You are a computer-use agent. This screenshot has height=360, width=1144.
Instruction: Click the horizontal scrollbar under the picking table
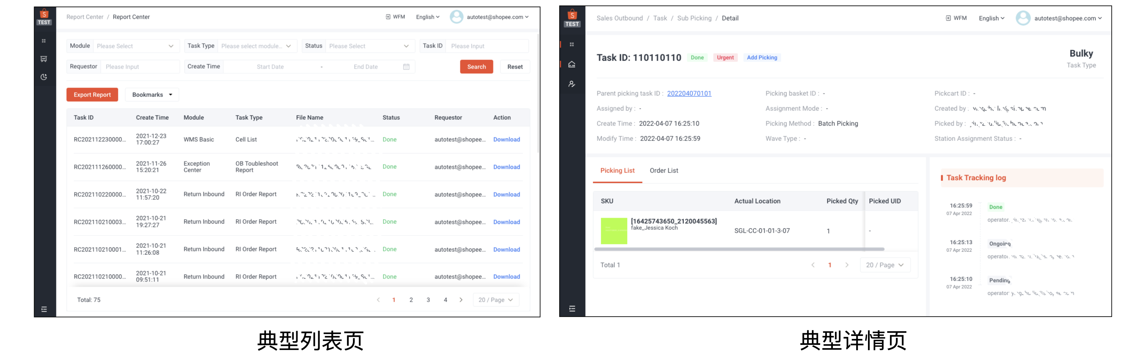(739, 249)
